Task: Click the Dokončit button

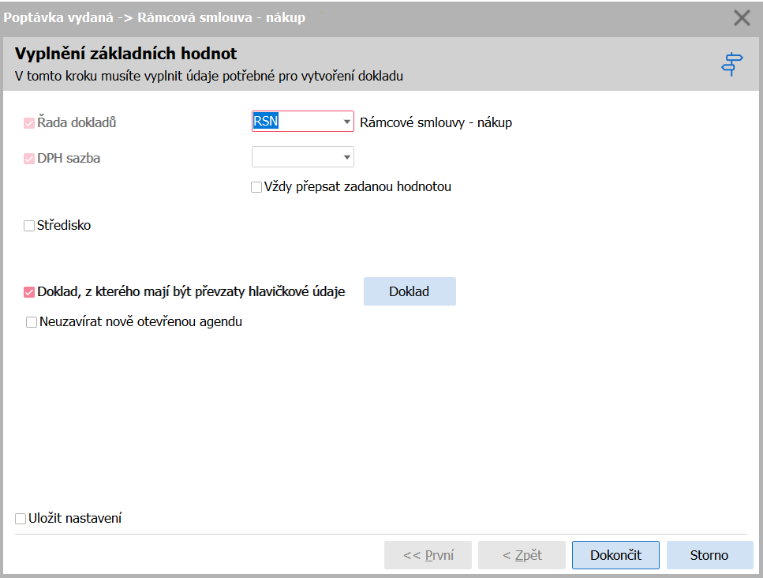Action: pyautogui.click(x=615, y=555)
